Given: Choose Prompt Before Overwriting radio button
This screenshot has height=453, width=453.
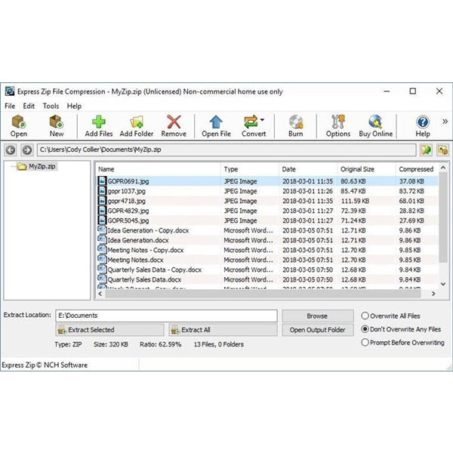Looking at the screenshot, I should [x=366, y=342].
